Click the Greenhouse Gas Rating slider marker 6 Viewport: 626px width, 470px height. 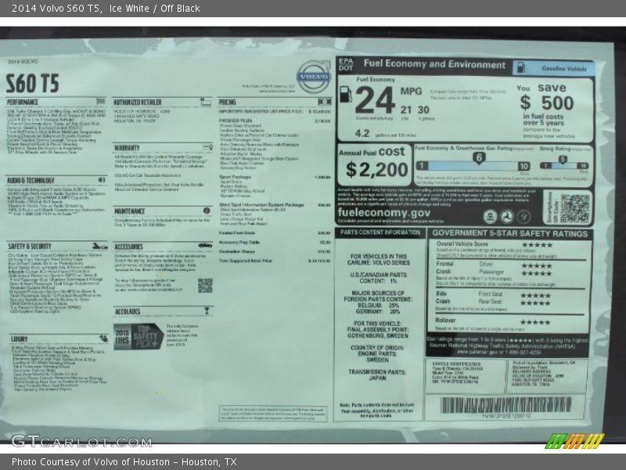479,157
